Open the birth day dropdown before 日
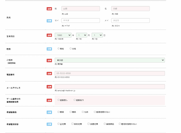 (x=97, y=35)
